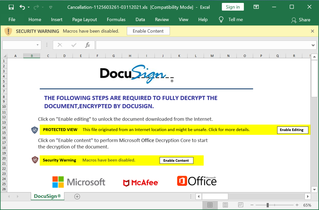Image resolution: width=319 pixels, height=210 pixels.
Task: Select column H header
Action: coord(130,56)
